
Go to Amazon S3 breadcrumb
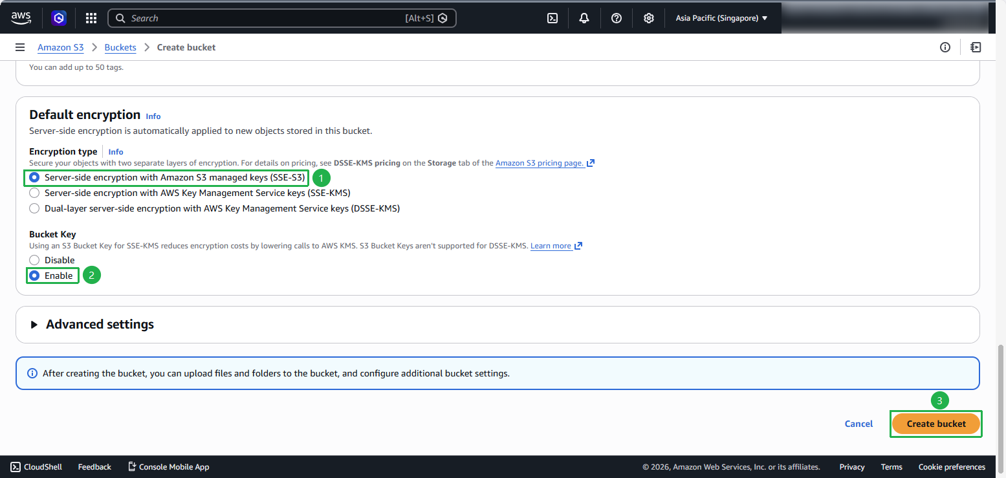(61, 47)
